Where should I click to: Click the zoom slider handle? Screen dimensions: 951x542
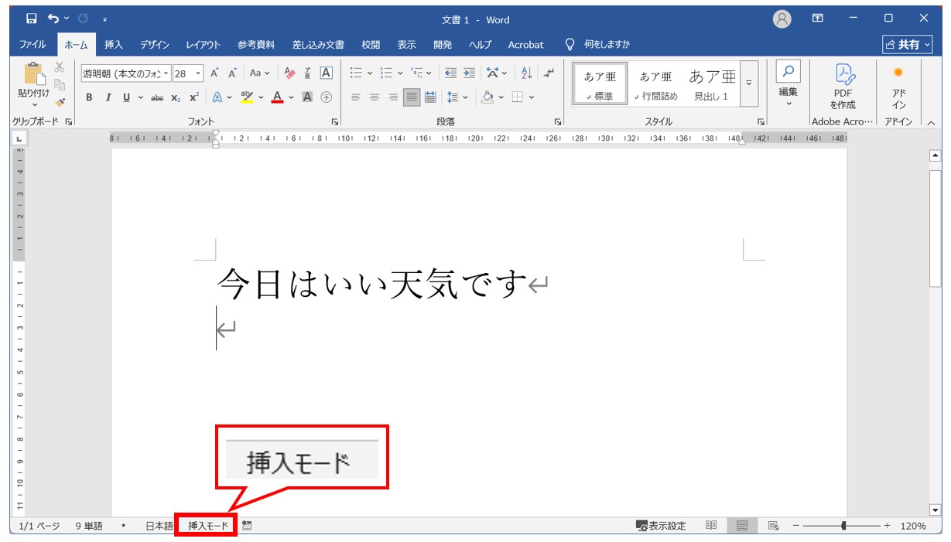pos(843,526)
